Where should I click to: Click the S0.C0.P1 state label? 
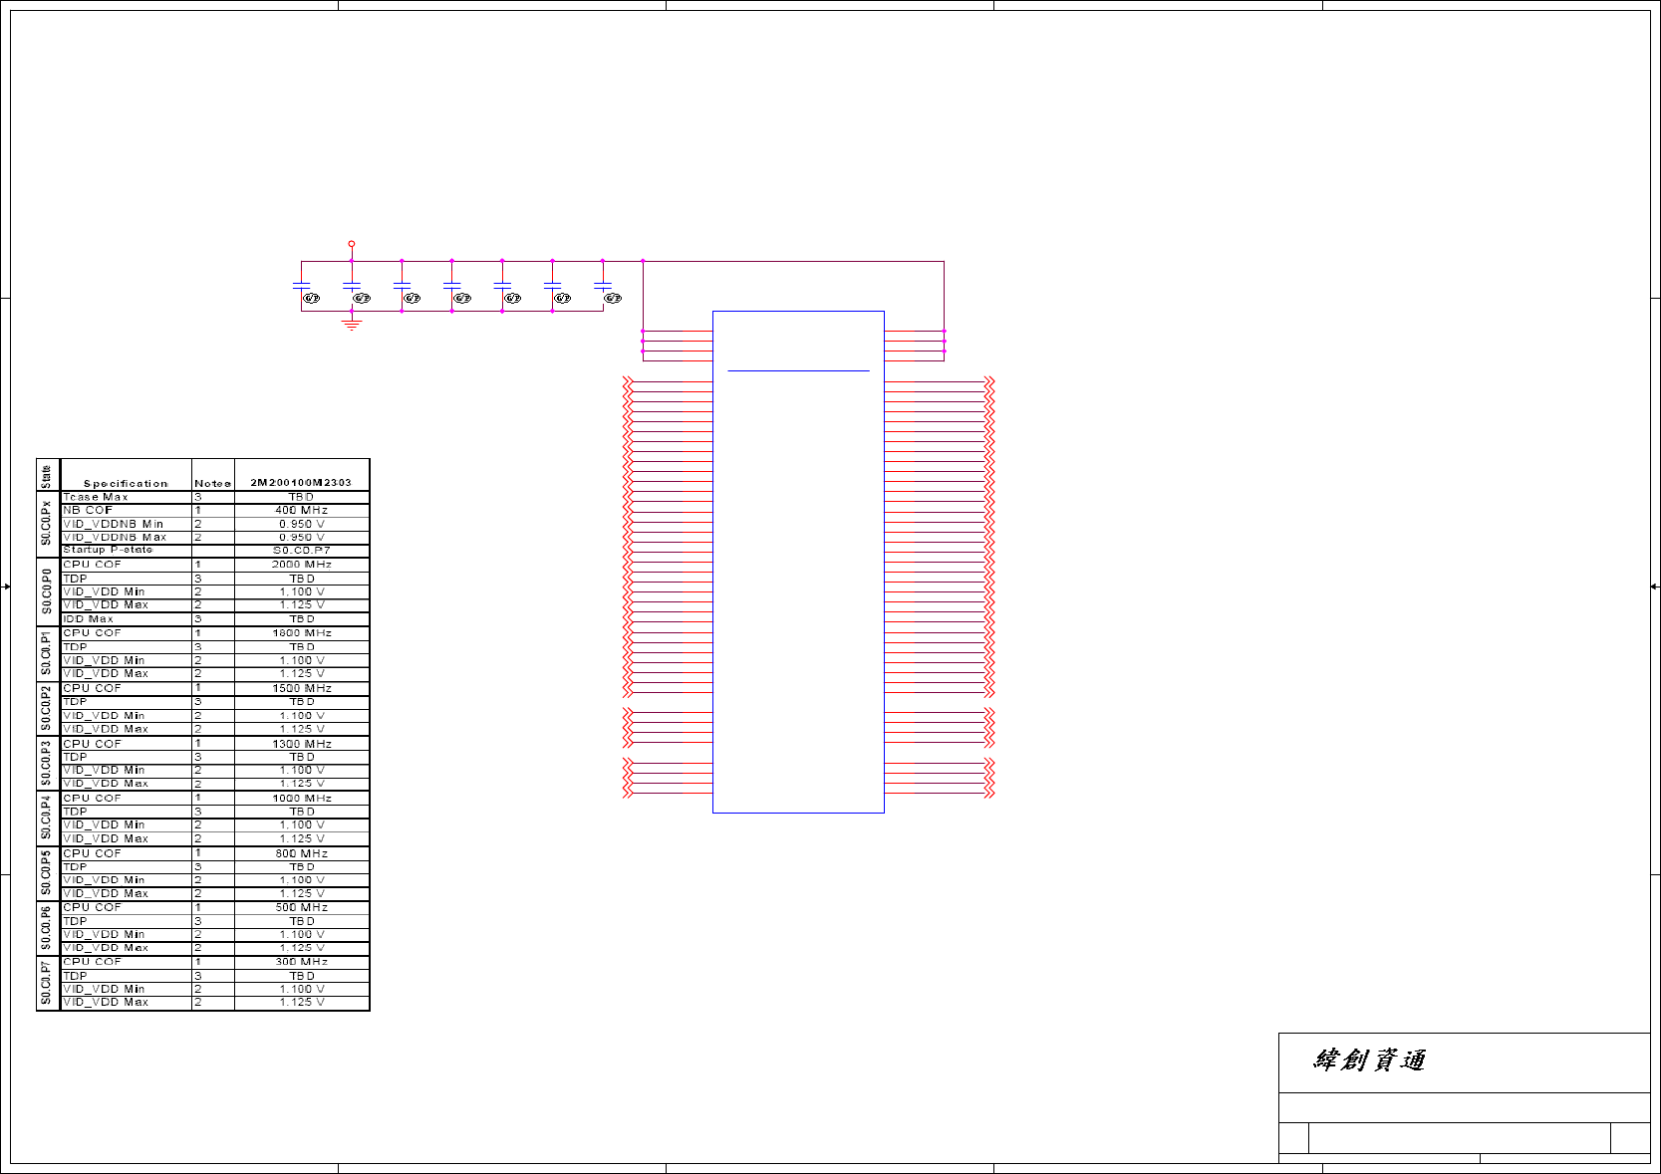coord(47,653)
